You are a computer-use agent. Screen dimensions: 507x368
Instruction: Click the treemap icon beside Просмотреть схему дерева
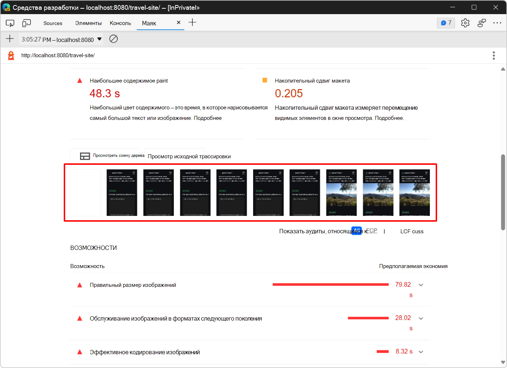click(85, 156)
